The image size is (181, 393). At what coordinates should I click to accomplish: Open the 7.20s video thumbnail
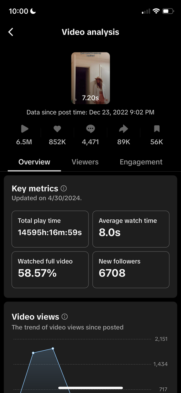90,78
